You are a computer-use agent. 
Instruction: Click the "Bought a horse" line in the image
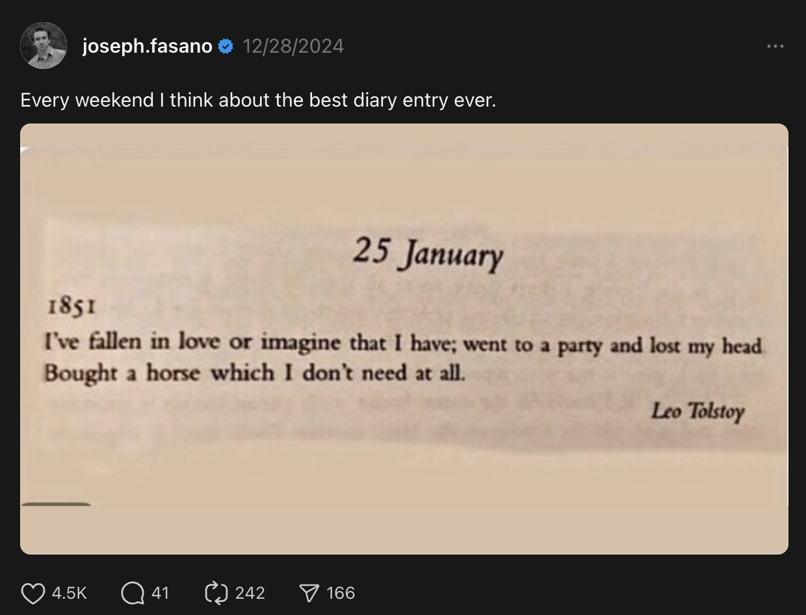255,373
